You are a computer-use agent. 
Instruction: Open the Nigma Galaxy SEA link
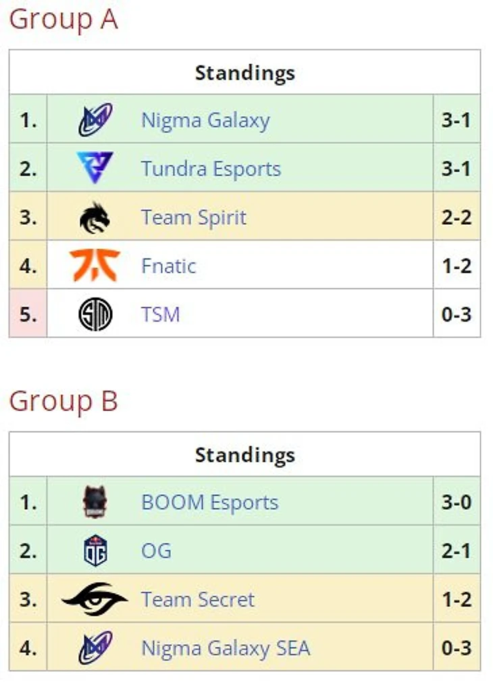(226, 648)
